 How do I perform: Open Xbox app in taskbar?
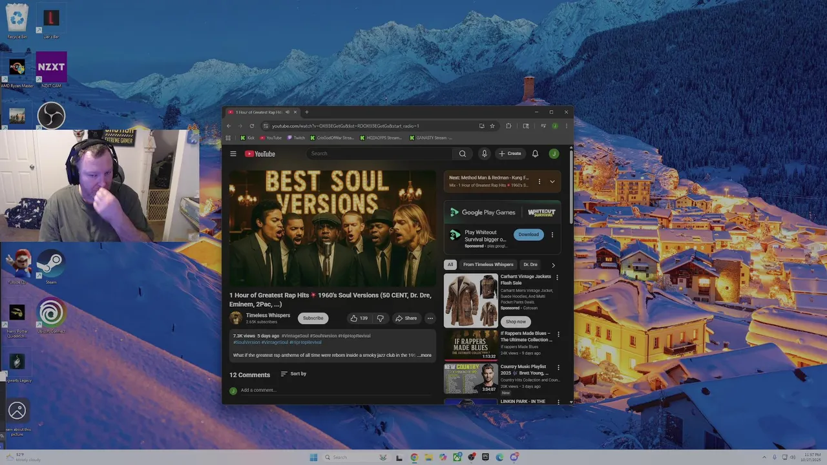pos(457,457)
